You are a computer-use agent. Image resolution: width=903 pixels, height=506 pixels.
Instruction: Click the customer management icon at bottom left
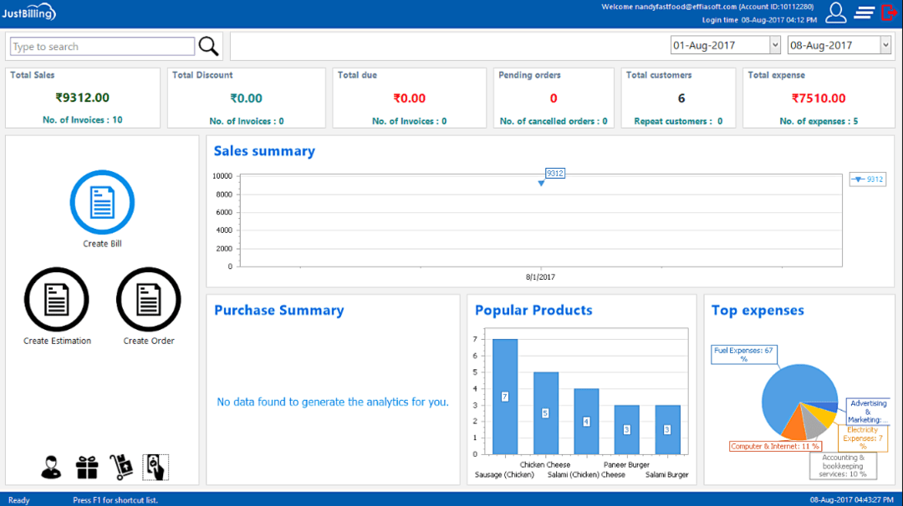pyautogui.click(x=50, y=466)
